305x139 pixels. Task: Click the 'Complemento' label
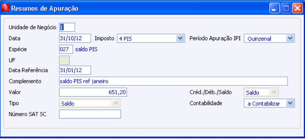(25, 81)
